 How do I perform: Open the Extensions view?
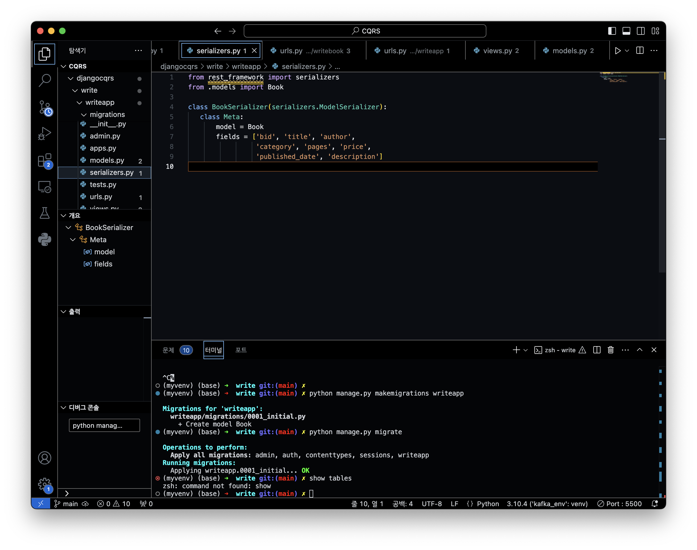click(x=45, y=160)
